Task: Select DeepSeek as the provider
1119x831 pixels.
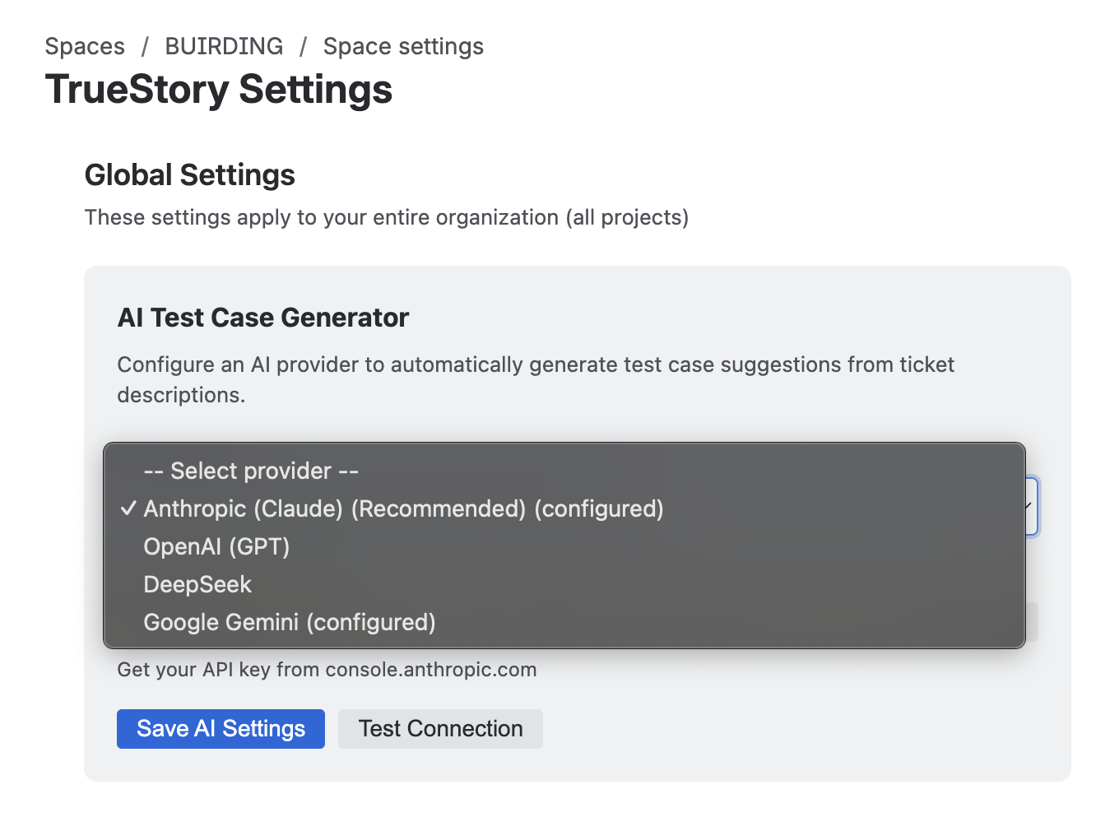Action: point(564,584)
